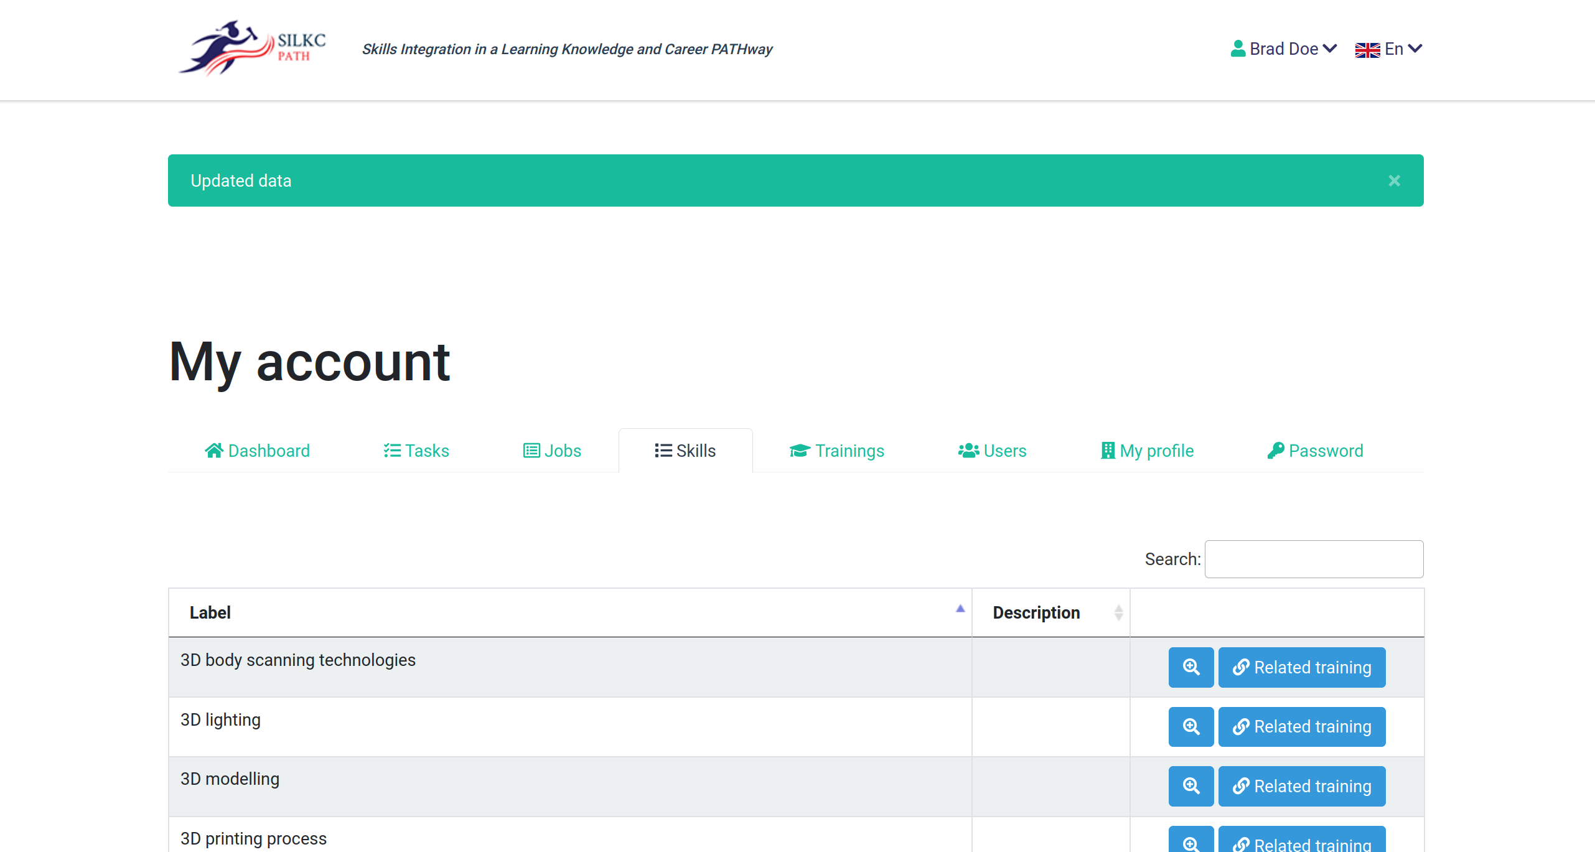The width and height of the screenshot is (1595, 852).
Task: Open the My profile tab
Action: (x=1147, y=451)
